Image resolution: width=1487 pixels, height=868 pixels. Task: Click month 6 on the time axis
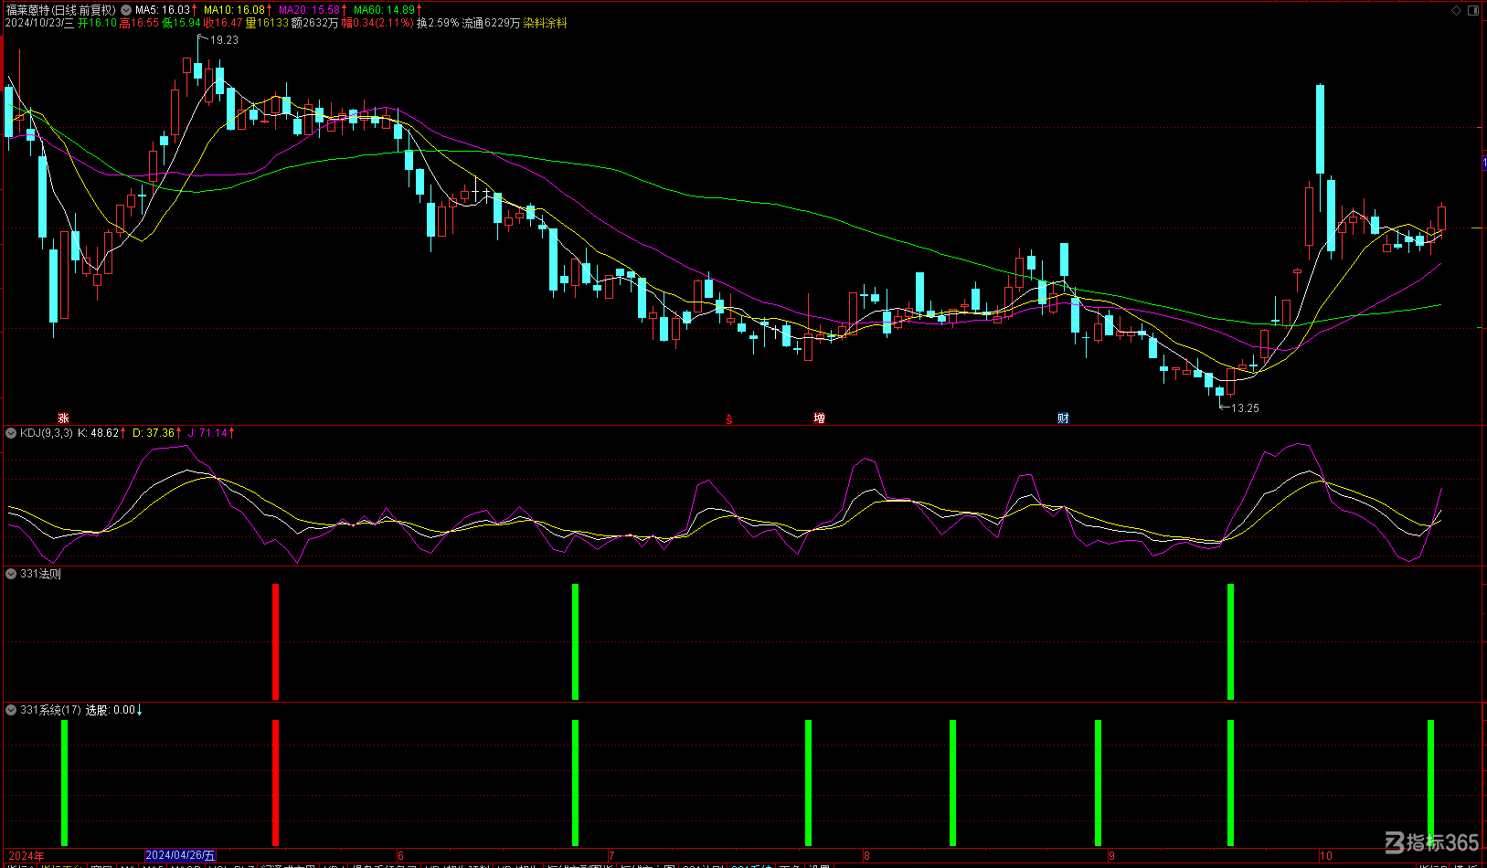pos(400,856)
